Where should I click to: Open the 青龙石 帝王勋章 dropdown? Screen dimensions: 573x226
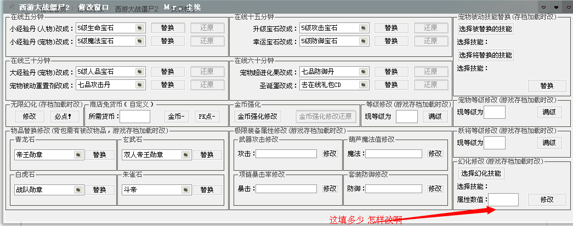(78, 155)
